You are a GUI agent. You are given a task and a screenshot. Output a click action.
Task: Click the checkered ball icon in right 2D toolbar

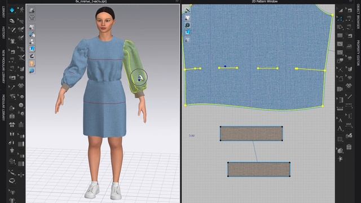point(349,86)
